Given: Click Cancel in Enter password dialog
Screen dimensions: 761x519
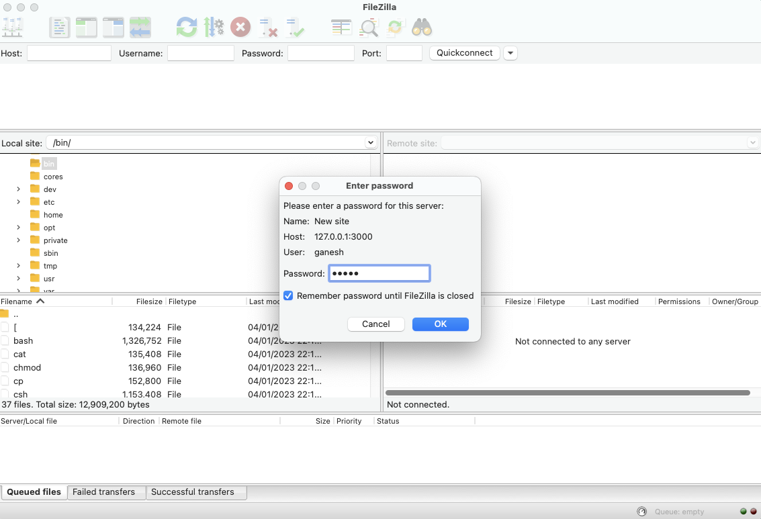Looking at the screenshot, I should [376, 324].
